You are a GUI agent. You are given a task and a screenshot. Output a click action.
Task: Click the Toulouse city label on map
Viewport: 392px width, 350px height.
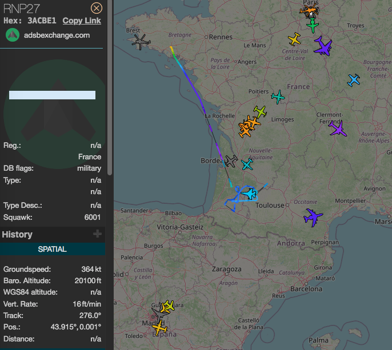coord(270,206)
